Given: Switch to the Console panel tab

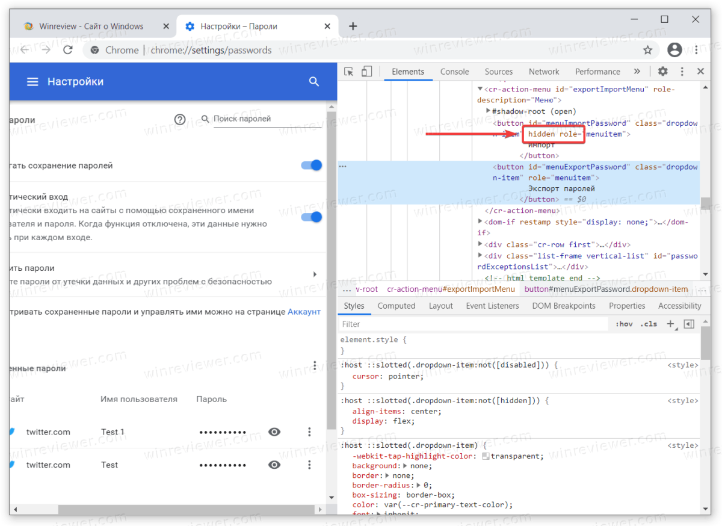Looking at the screenshot, I should point(454,72).
